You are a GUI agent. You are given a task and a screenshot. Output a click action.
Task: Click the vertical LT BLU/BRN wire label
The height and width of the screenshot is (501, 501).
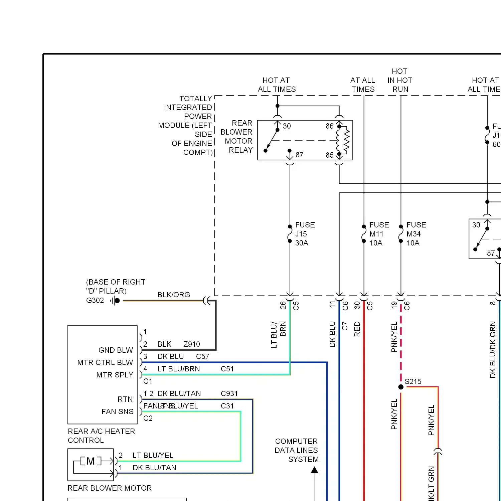click(x=278, y=335)
